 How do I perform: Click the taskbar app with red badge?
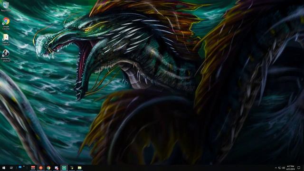pos(56,168)
